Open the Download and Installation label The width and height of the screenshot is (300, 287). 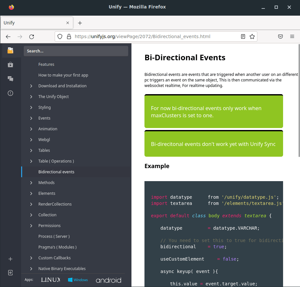[x=62, y=86]
